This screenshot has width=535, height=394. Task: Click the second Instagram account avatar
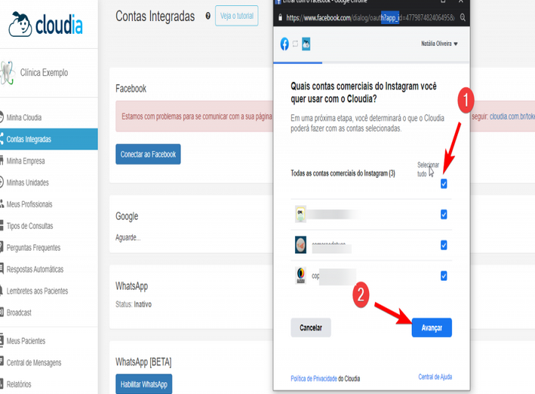point(300,245)
